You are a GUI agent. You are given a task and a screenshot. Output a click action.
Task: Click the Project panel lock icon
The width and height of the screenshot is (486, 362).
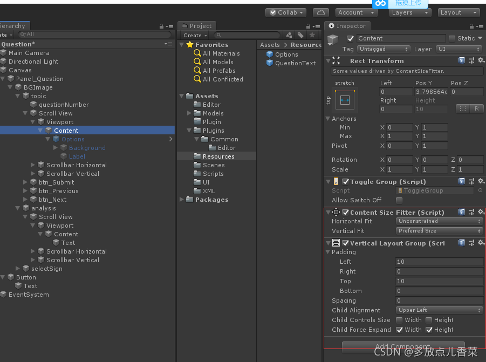[x=308, y=26]
